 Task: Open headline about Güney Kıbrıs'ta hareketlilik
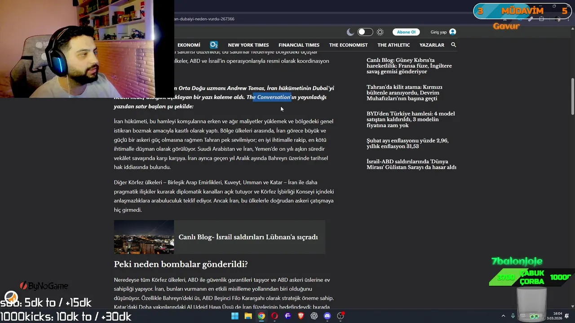click(409, 66)
